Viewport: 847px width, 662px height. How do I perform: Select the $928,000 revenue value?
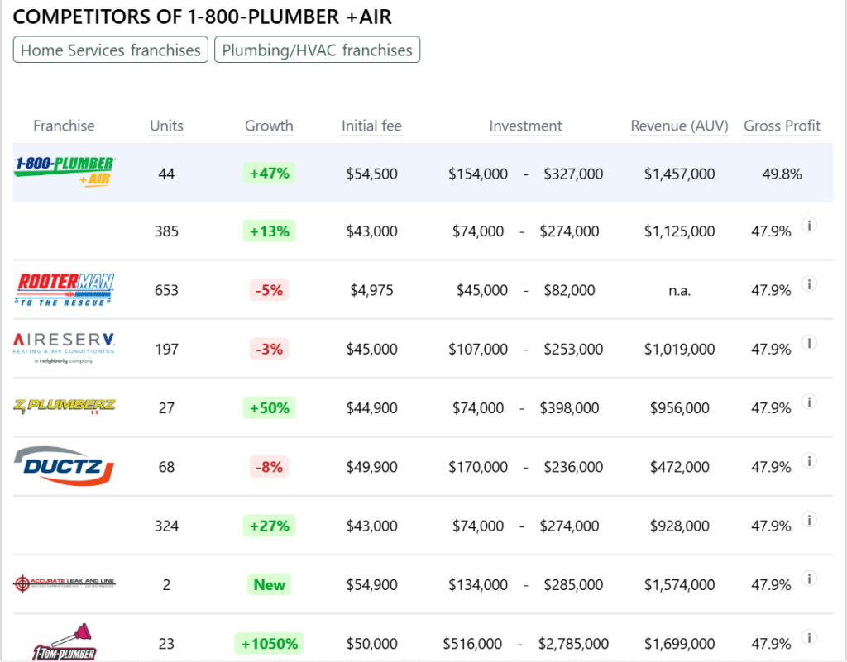680,526
